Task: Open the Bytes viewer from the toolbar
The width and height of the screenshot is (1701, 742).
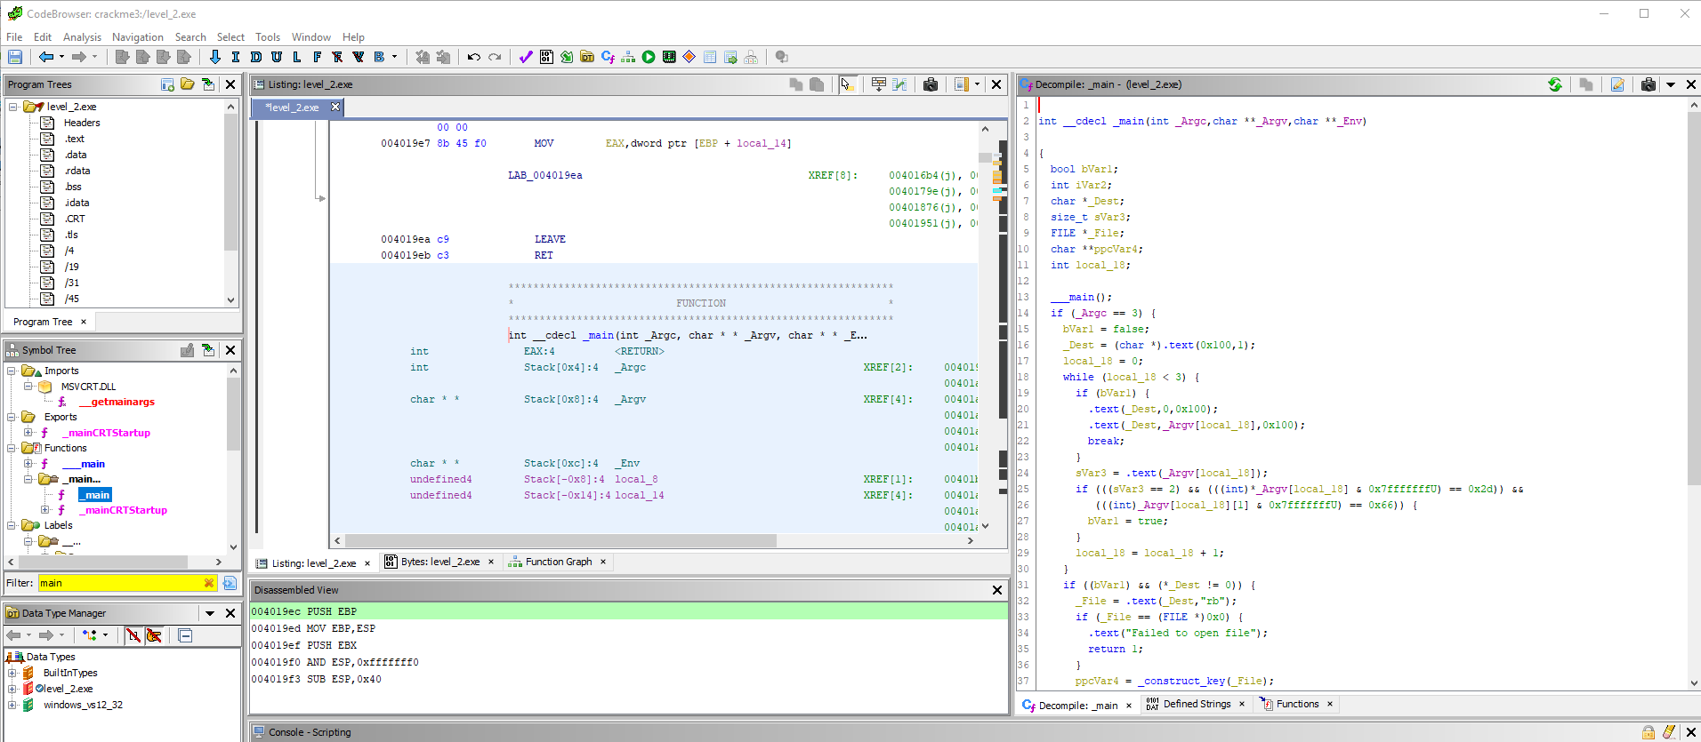Action: pos(546,57)
